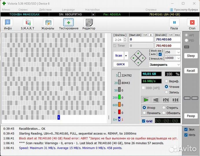The width and height of the screenshot is (200, 156).
Task: Disable the Звук sound checkbox
Action: coord(186,129)
